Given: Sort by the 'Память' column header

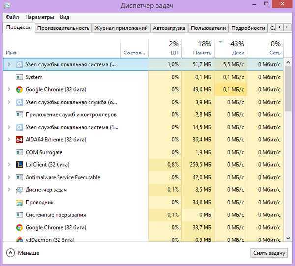Looking at the screenshot, I should point(198,49).
